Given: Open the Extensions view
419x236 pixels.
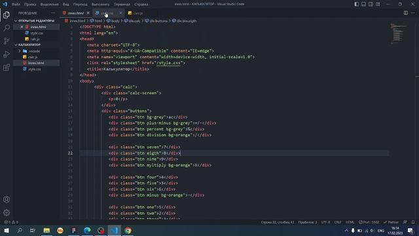Looking at the screenshot, I should (7, 67).
